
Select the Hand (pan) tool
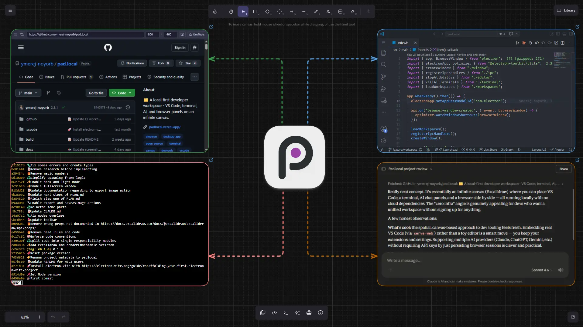tap(231, 12)
